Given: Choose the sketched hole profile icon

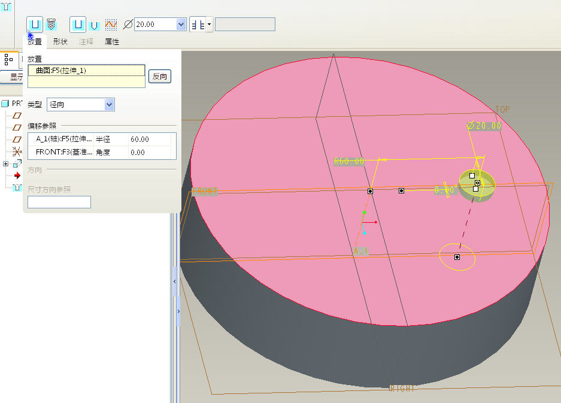Looking at the screenshot, I should [111, 25].
